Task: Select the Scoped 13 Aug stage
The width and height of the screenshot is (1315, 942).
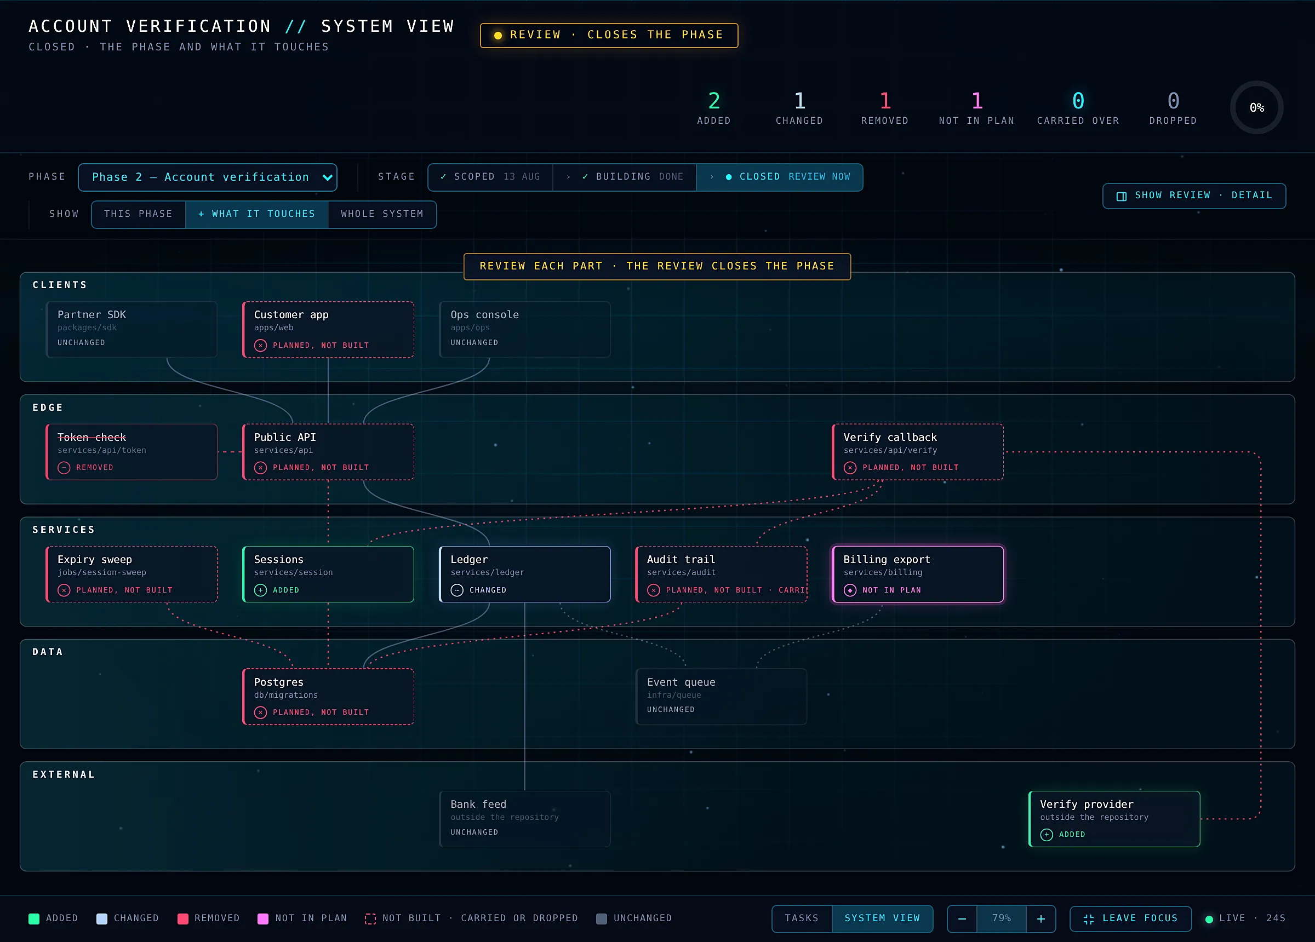Action: (x=490, y=177)
